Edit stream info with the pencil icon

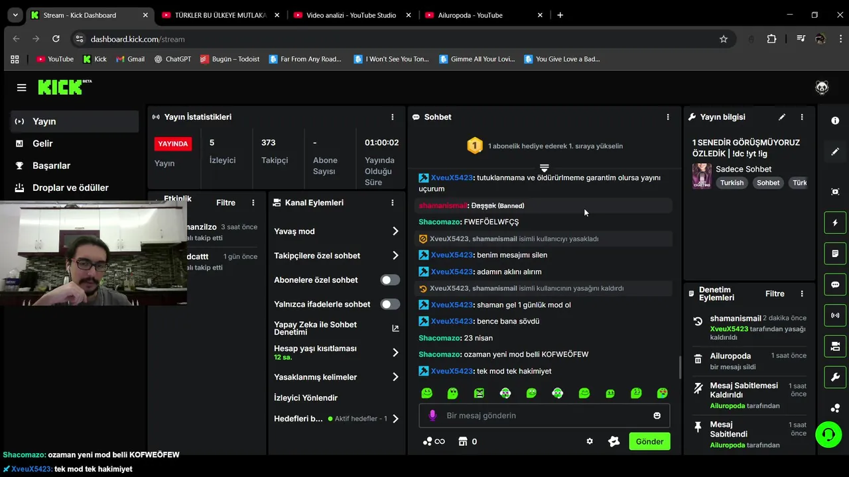pos(782,117)
